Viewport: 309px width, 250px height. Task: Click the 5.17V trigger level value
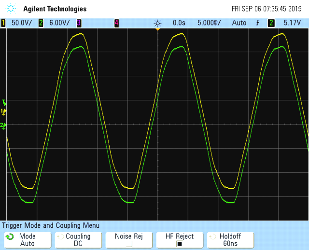tap(292, 23)
